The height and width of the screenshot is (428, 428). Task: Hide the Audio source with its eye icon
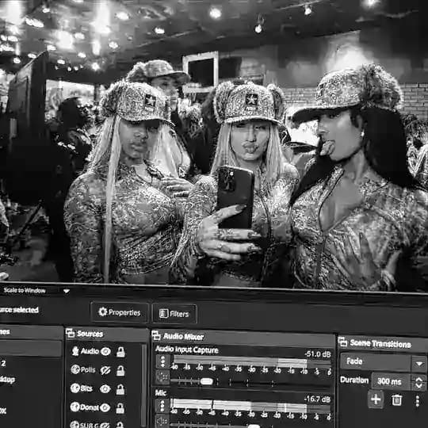(x=105, y=352)
